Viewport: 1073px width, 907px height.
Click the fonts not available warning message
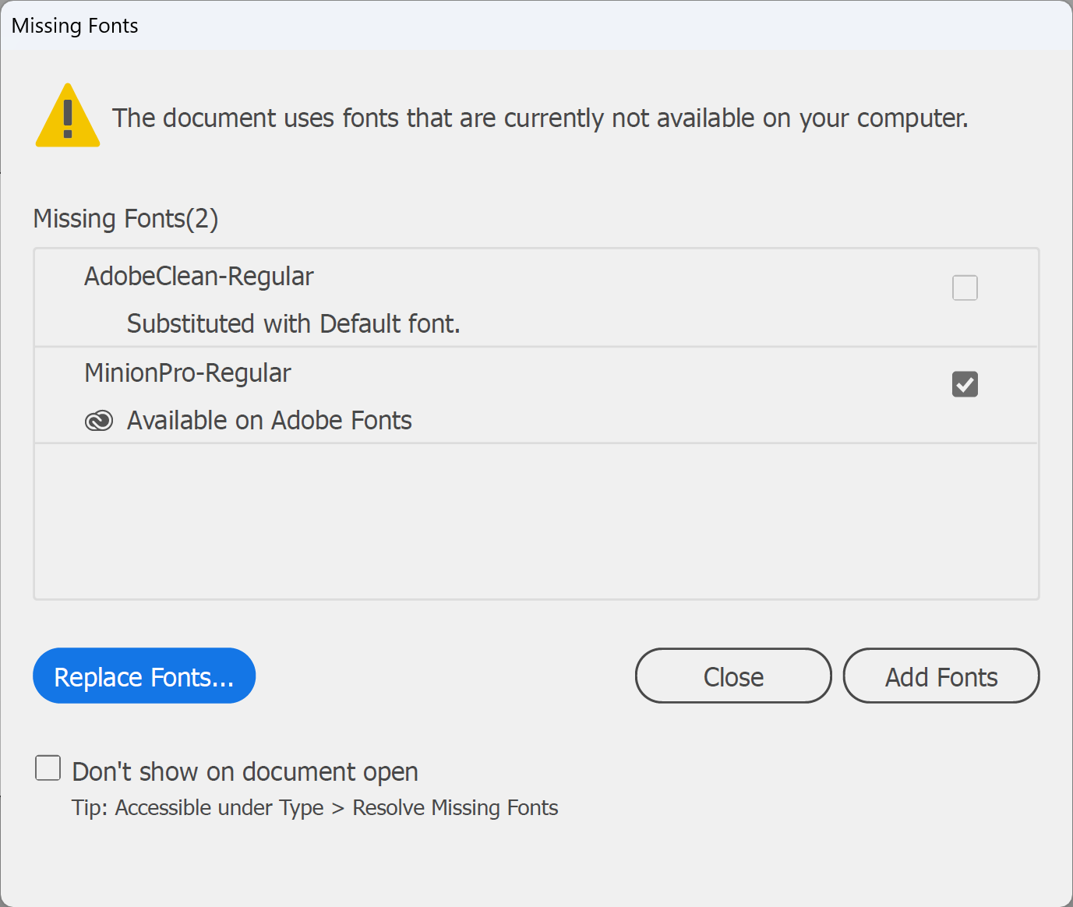coord(540,118)
